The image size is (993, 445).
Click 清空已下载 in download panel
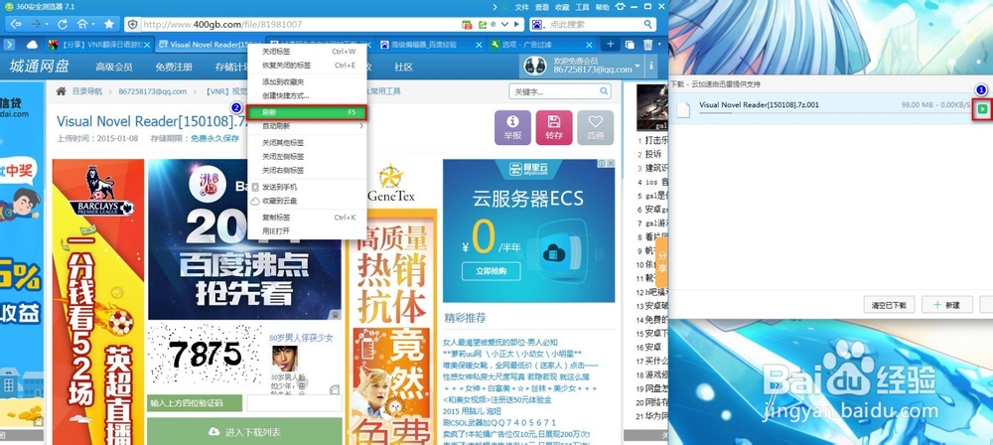point(889,305)
